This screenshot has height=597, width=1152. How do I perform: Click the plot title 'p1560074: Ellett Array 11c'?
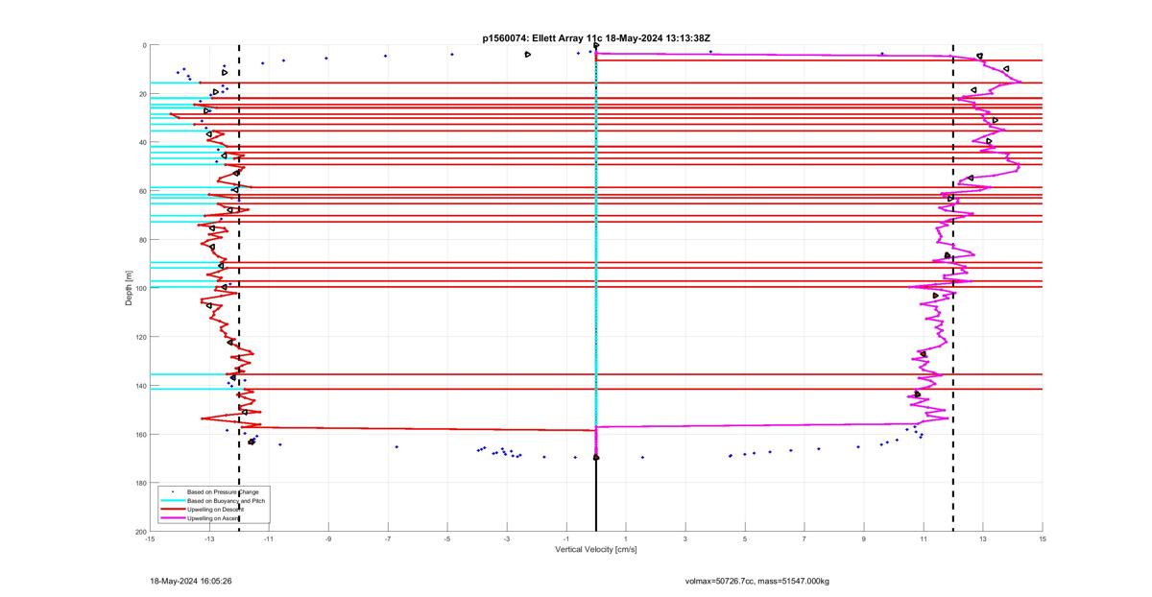(x=542, y=38)
